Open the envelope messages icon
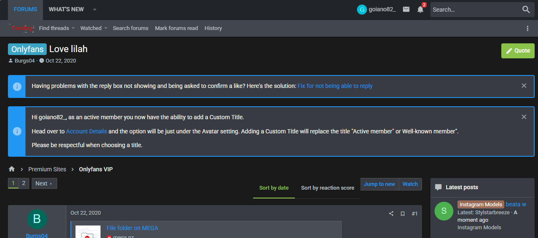538x238 pixels. coord(406,10)
